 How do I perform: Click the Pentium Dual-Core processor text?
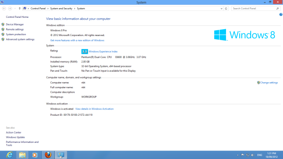click(114, 57)
